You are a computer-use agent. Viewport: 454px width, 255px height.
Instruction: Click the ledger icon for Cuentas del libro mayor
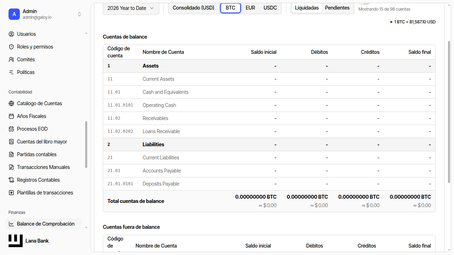pos(11,142)
